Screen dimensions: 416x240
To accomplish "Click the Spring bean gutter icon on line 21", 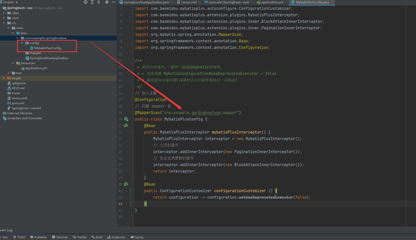I will 126,126.
